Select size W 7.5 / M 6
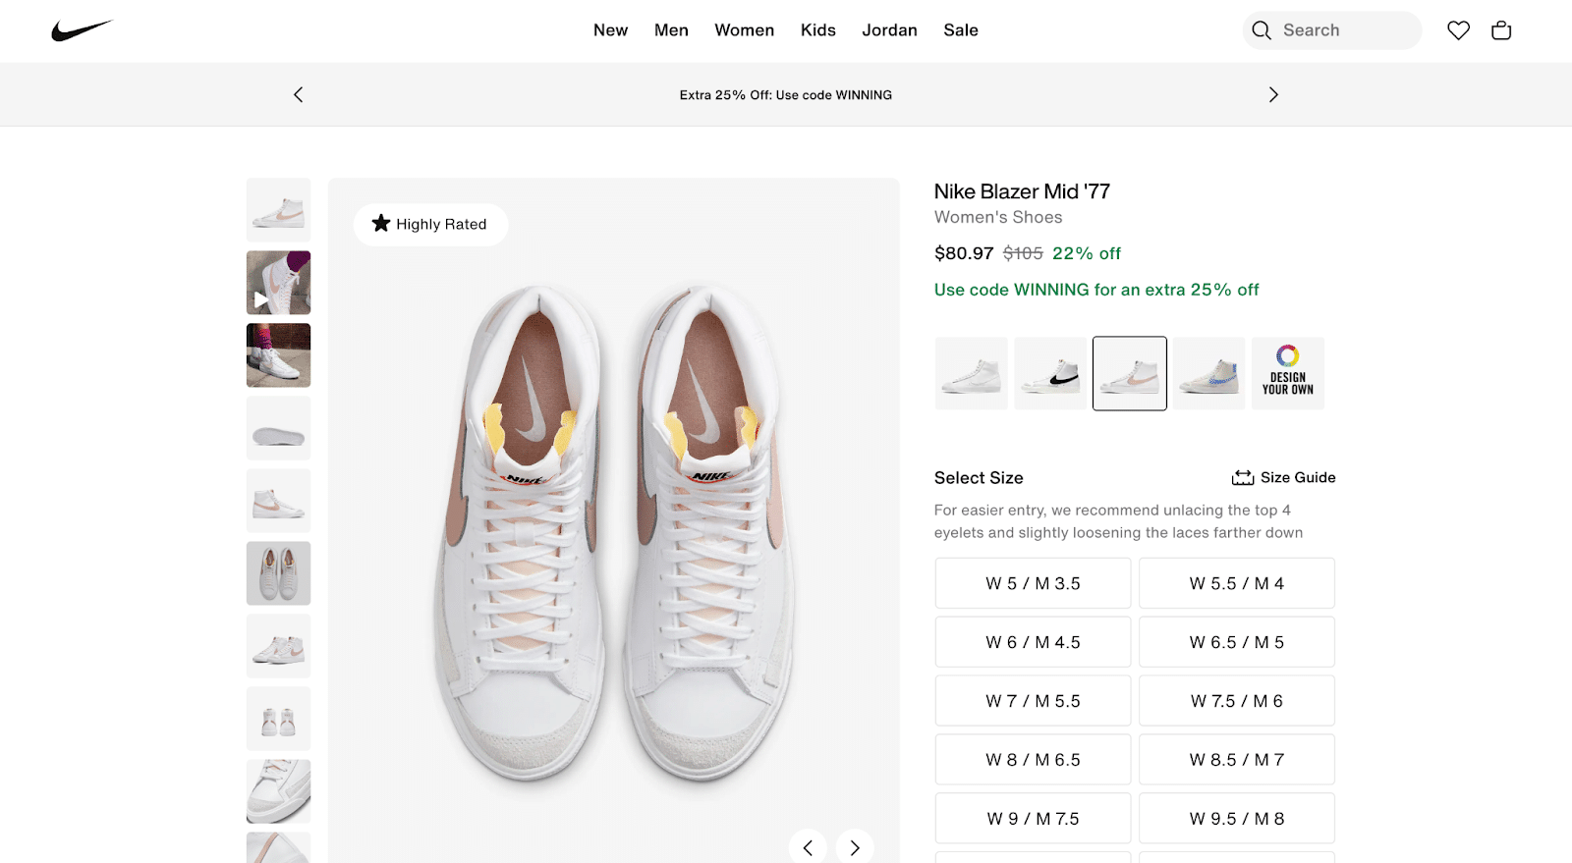This screenshot has width=1572, height=863. coord(1236,701)
